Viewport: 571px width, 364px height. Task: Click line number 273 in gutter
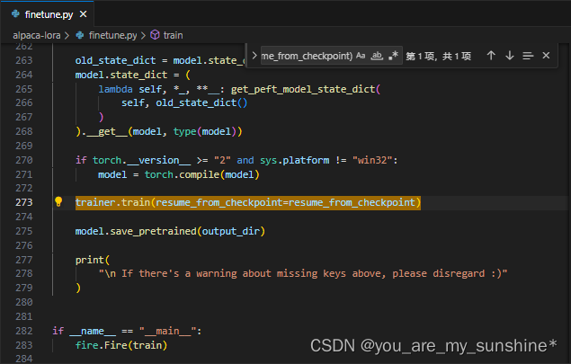point(24,202)
